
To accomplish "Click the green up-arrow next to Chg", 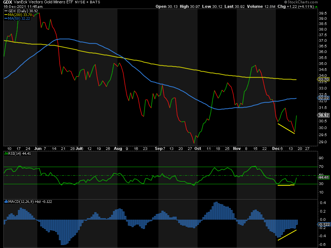I will [316, 7].
